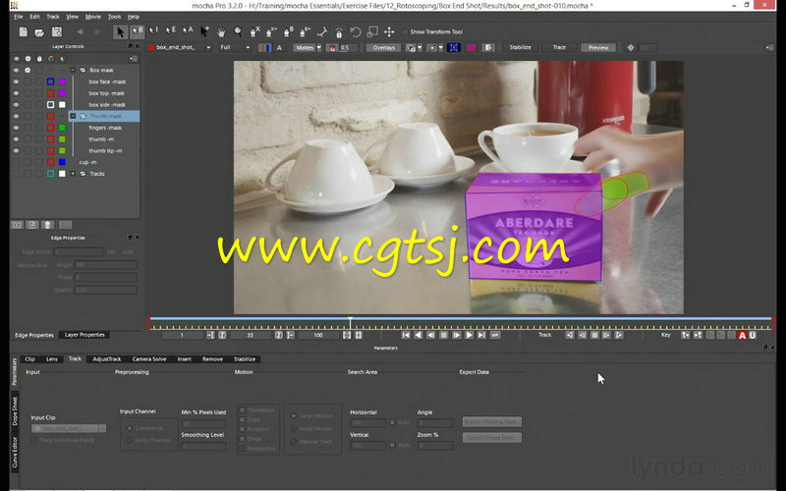Collapse the Box mask group
The width and height of the screenshot is (786, 491).
[x=73, y=70]
